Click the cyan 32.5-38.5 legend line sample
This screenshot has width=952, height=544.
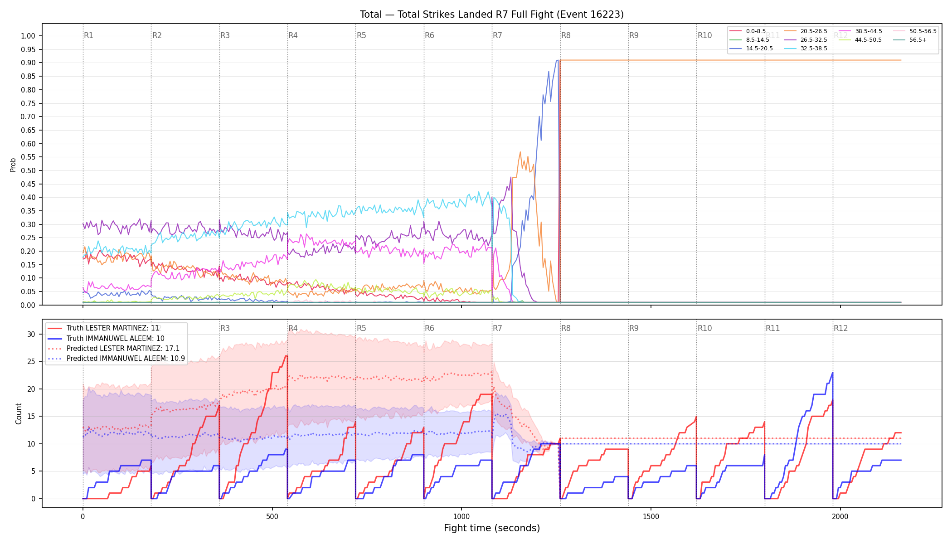coord(790,49)
